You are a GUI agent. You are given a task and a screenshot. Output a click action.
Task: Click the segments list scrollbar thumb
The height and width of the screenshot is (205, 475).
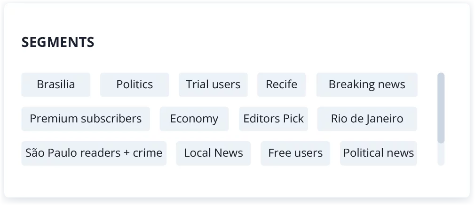pyautogui.click(x=441, y=107)
